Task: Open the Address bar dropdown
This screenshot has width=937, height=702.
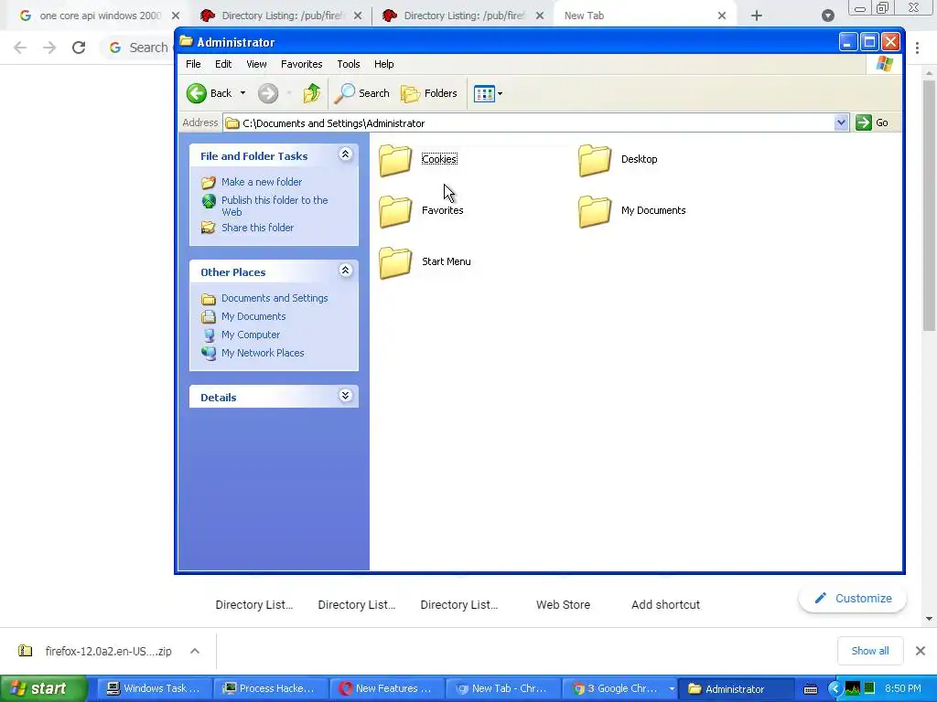Action: click(841, 123)
